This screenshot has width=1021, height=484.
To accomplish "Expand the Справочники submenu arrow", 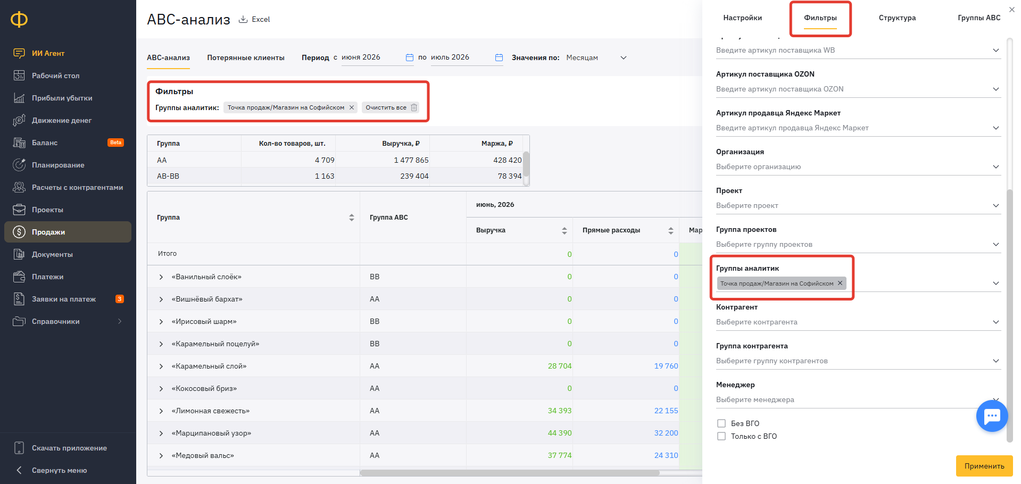I will click(120, 321).
